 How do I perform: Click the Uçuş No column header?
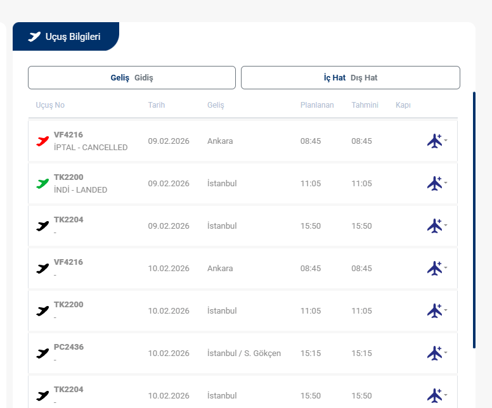click(x=50, y=105)
